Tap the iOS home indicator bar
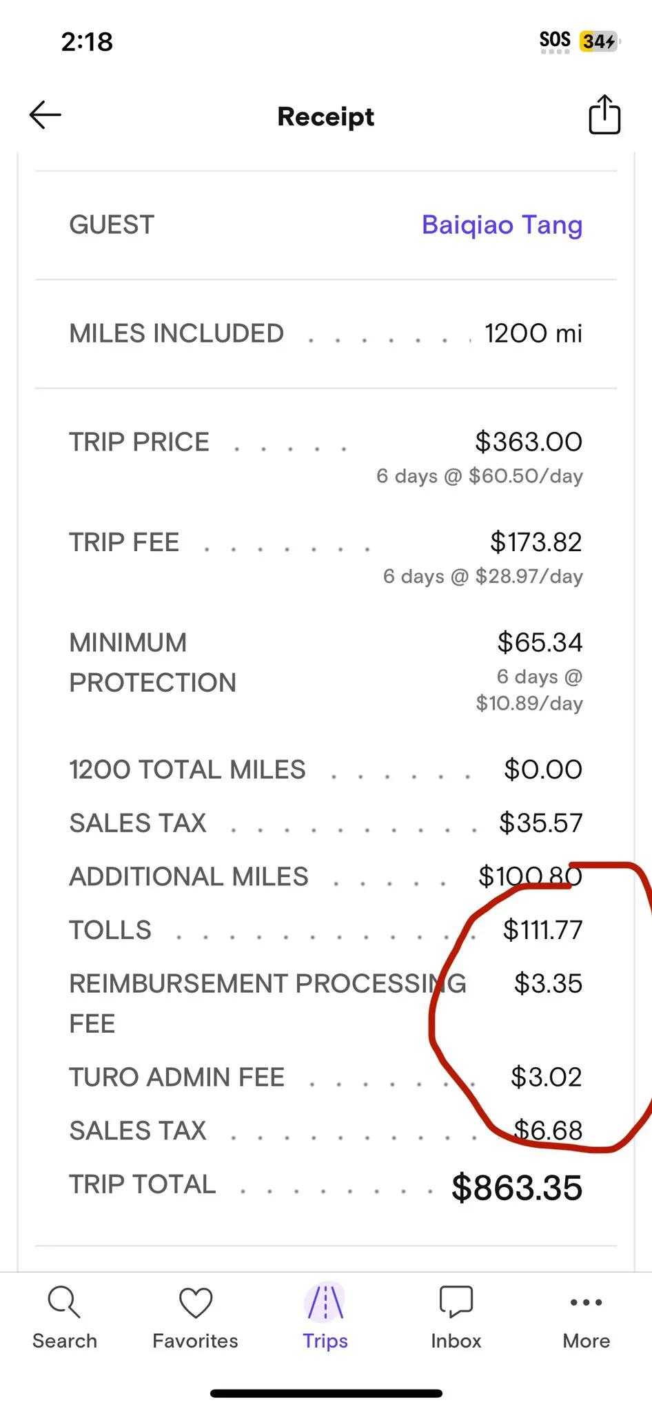Screen dimensions: 652x1411 click(x=326, y=1393)
